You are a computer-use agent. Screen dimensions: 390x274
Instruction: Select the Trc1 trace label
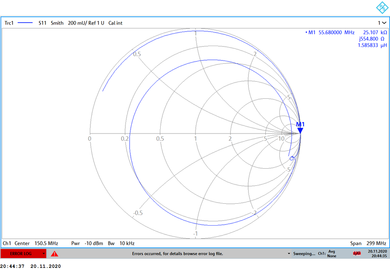[9, 23]
